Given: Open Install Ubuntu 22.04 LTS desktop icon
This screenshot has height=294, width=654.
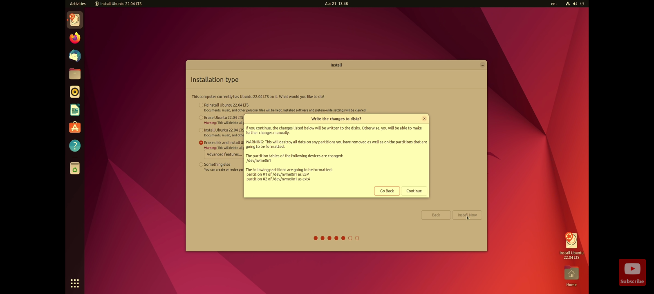Looking at the screenshot, I should pyautogui.click(x=571, y=246).
